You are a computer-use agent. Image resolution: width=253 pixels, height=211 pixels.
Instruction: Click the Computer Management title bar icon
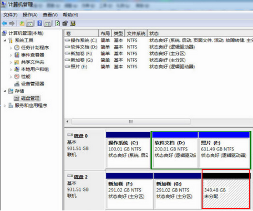pyautogui.click(x=3, y=4)
